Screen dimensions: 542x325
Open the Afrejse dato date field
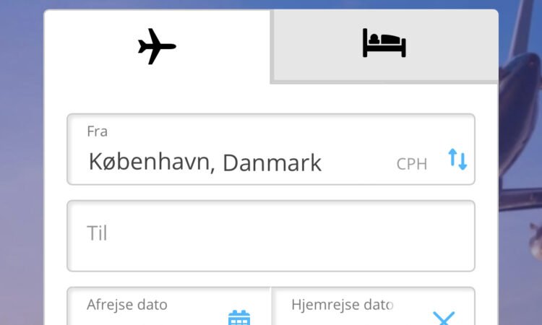169,306
